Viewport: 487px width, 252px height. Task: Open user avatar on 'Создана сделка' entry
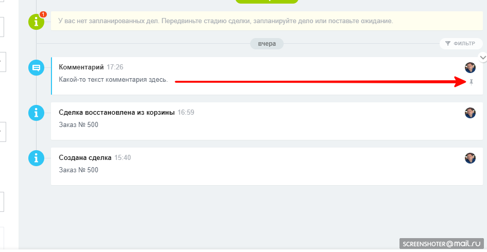pyautogui.click(x=470, y=158)
